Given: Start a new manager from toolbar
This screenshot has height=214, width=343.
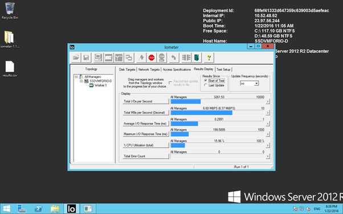Looking at the screenshot, I should (98, 57).
